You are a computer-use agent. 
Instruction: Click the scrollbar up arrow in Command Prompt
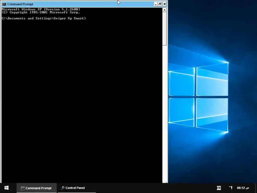coord(164,10)
